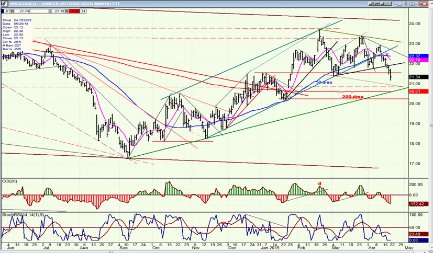The width and height of the screenshot is (433, 253).
Task: Click the StochRSI 100.00 scale label
Action: [415, 215]
